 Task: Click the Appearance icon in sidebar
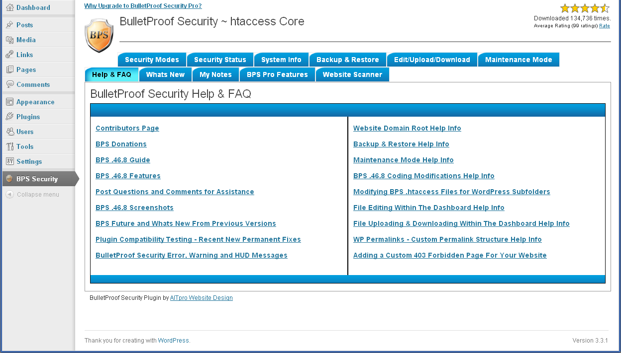click(x=9, y=102)
